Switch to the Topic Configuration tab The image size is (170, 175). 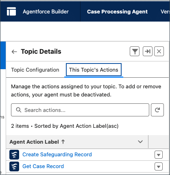pyautogui.click(x=35, y=70)
